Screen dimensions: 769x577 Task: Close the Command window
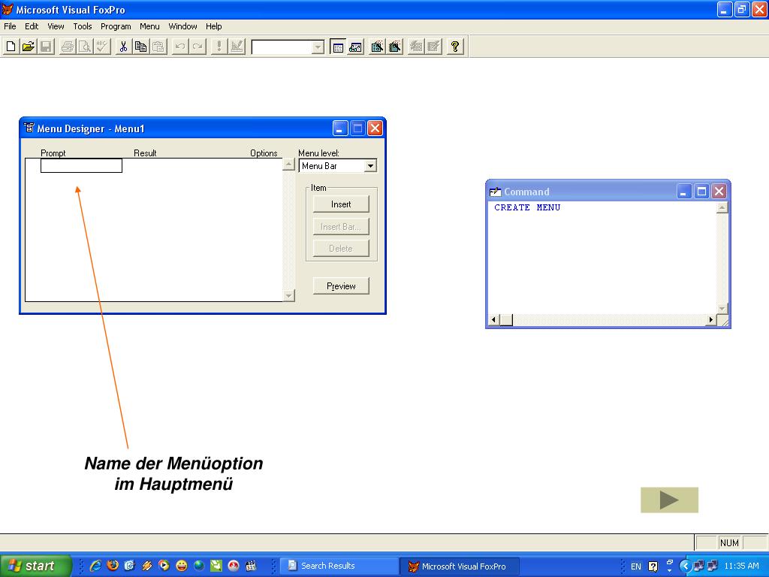point(719,192)
